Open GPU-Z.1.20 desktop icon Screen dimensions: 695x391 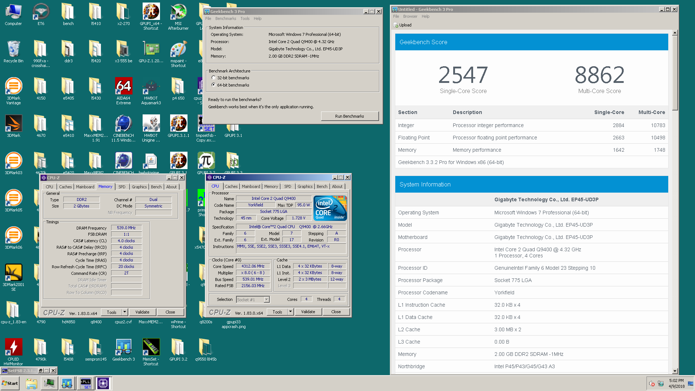(151, 52)
